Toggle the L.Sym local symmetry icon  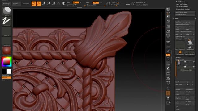(168, 47)
